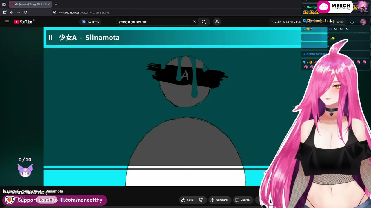The height and width of the screenshot is (208, 371).
Task: Open a new browser tab
Action: [x=56, y=4]
